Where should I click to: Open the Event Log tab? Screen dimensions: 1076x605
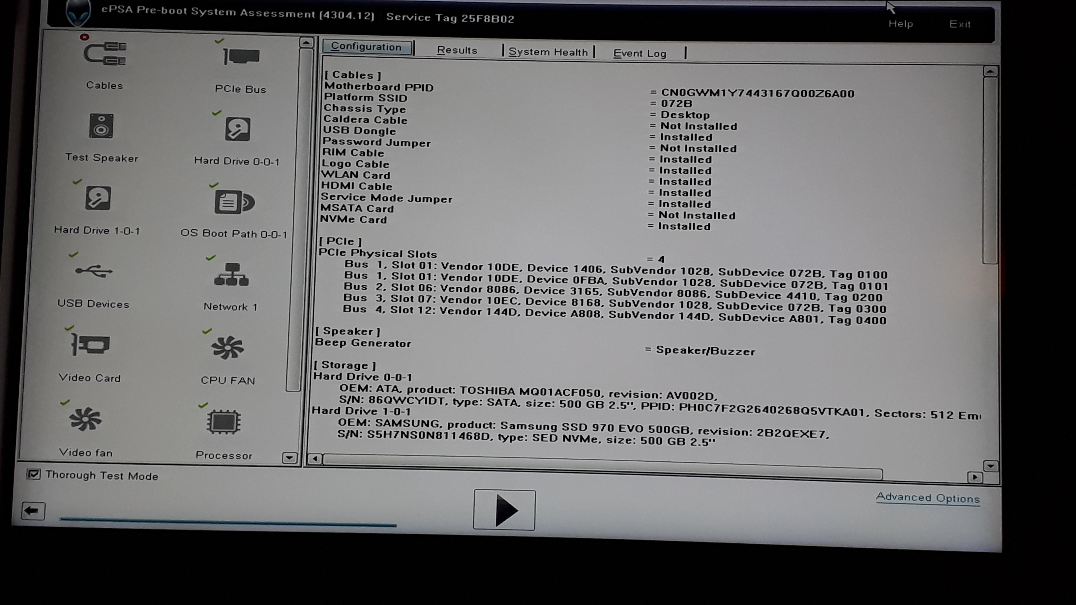click(x=640, y=53)
